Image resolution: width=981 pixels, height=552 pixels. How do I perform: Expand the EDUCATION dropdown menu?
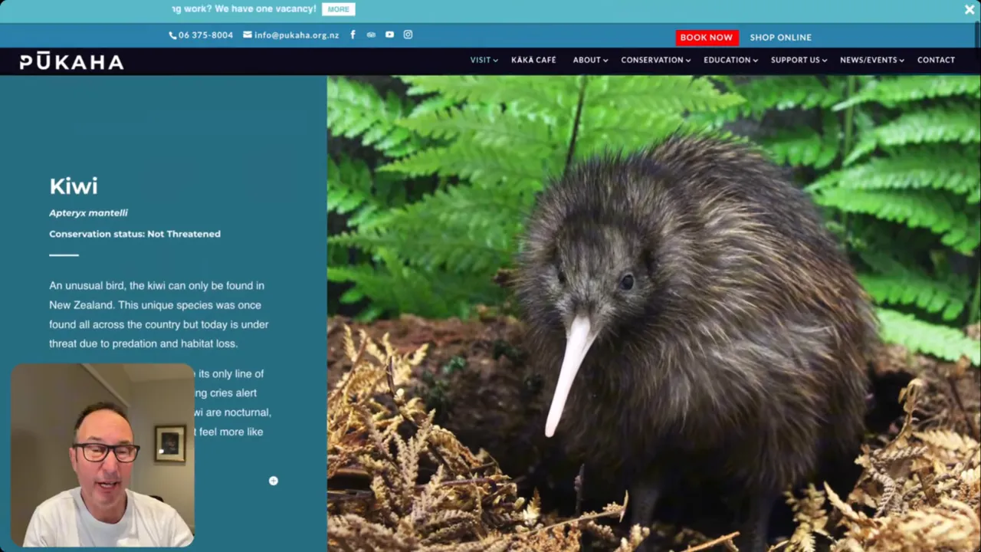point(730,60)
